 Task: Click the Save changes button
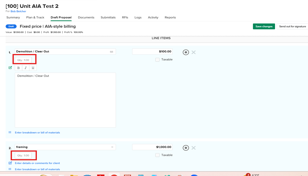pos(264,26)
